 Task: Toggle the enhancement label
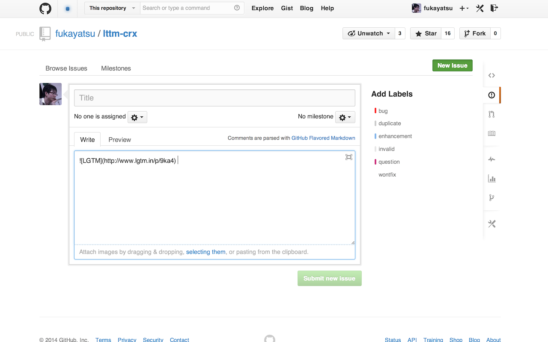[395, 136]
